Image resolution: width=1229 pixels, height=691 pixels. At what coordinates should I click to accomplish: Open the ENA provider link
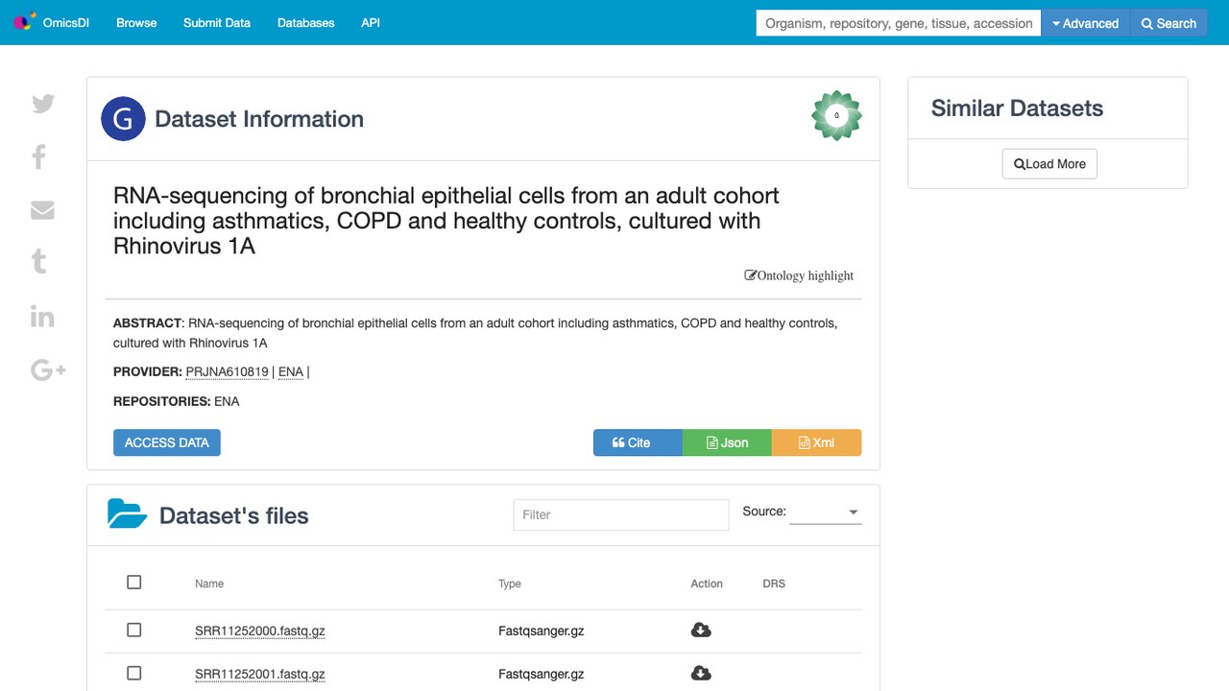click(x=291, y=372)
